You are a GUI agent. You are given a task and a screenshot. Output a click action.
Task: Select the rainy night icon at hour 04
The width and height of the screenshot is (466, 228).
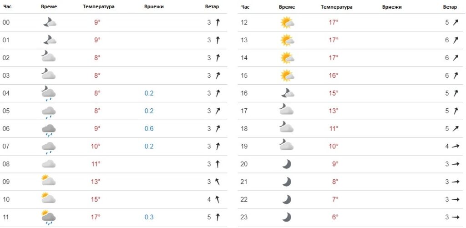[49, 93]
